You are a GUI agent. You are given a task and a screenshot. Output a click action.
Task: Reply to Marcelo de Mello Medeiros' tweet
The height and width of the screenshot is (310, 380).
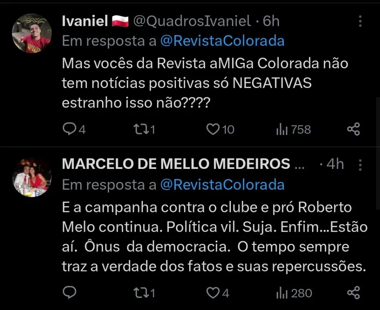(69, 293)
